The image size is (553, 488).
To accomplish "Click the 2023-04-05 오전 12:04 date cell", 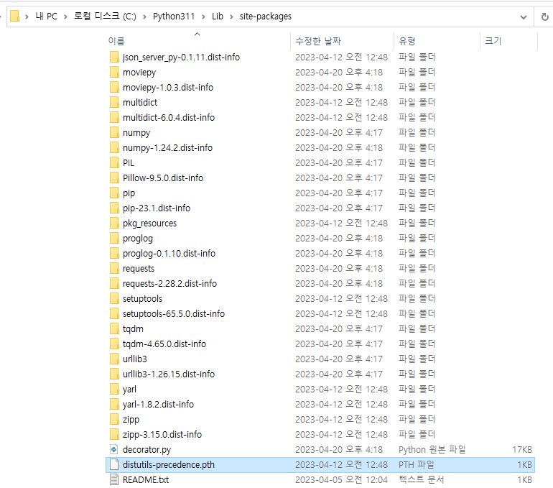I will coord(341,480).
